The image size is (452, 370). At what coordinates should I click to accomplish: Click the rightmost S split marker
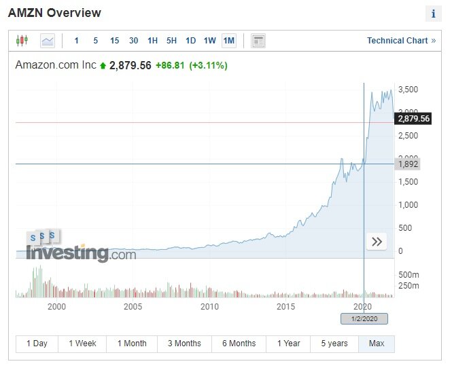(x=52, y=236)
